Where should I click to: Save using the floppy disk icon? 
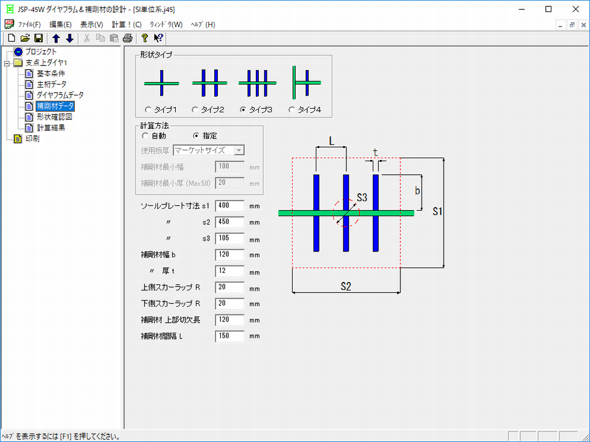[x=39, y=39]
